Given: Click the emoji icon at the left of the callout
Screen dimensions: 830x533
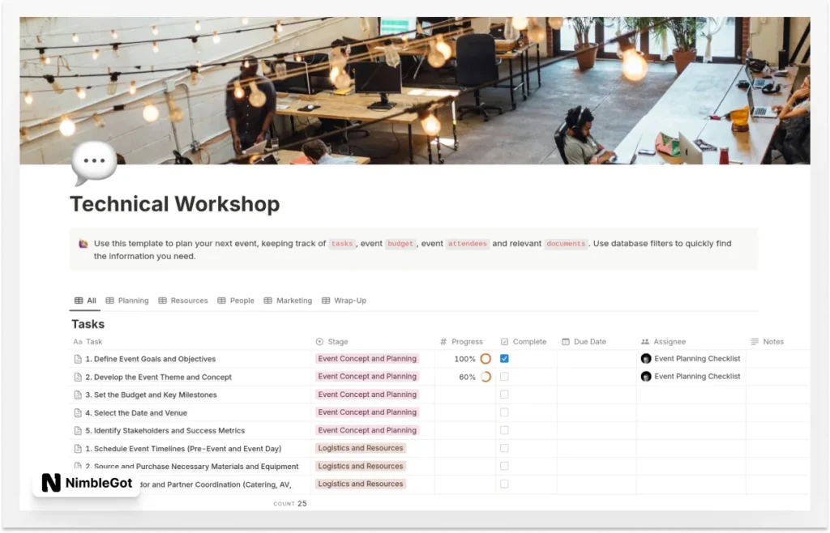Looking at the screenshot, I should tap(81, 243).
